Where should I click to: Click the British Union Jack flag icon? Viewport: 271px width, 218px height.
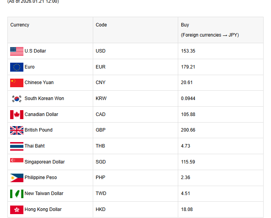(x=17, y=130)
